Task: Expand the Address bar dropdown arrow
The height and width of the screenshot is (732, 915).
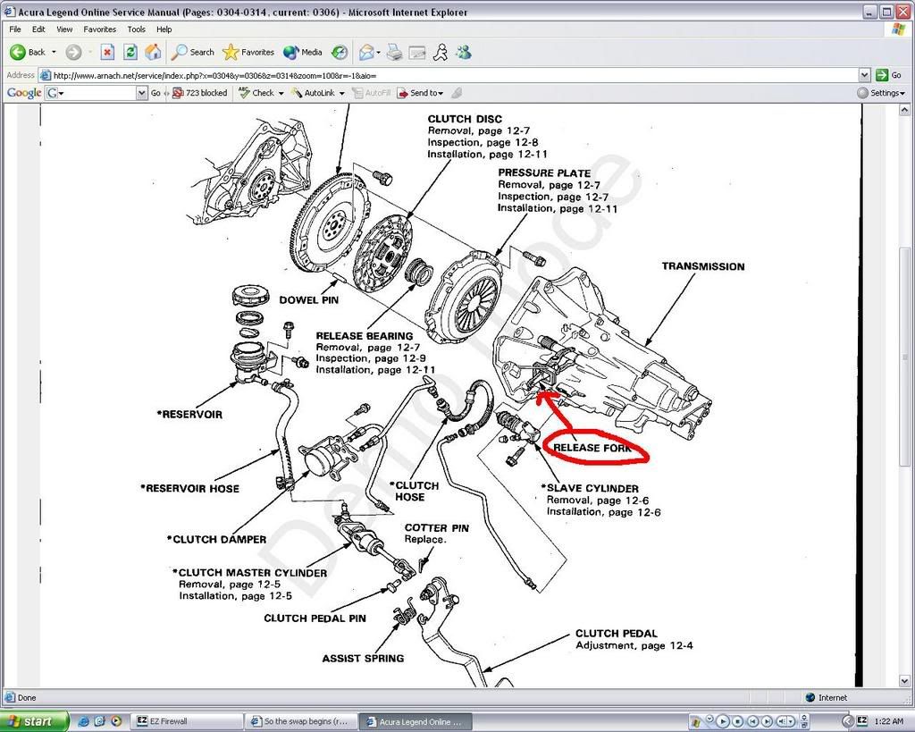Action: click(x=865, y=75)
